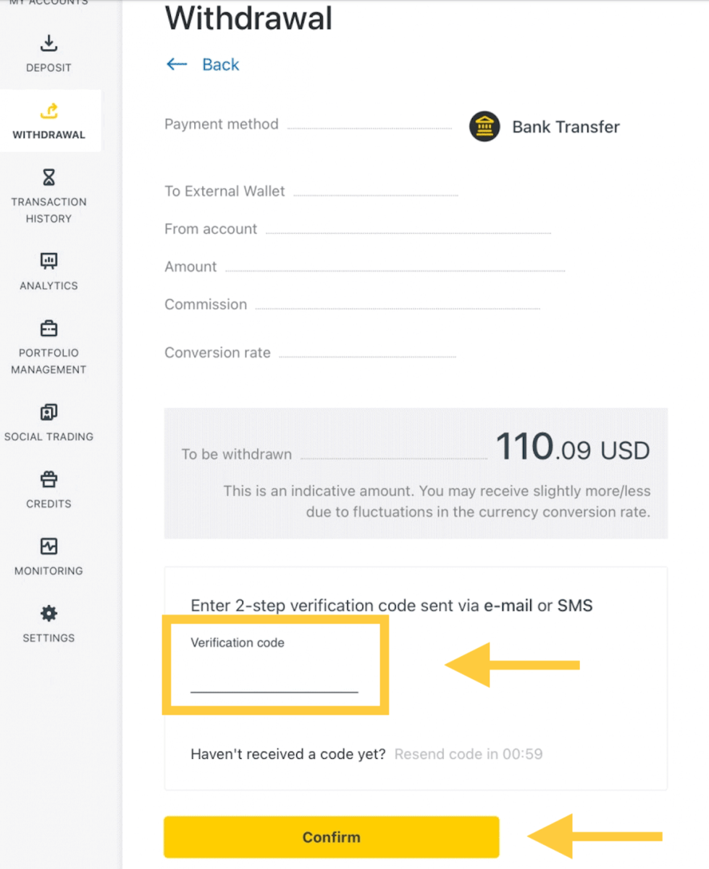The image size is (709, 869).
Task: Select the Monitoring chart icon
Action: pyautogui.click(x=48, y=545)
